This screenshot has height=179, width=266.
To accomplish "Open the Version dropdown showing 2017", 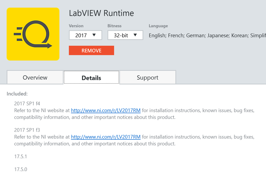I will click(85, 35).
